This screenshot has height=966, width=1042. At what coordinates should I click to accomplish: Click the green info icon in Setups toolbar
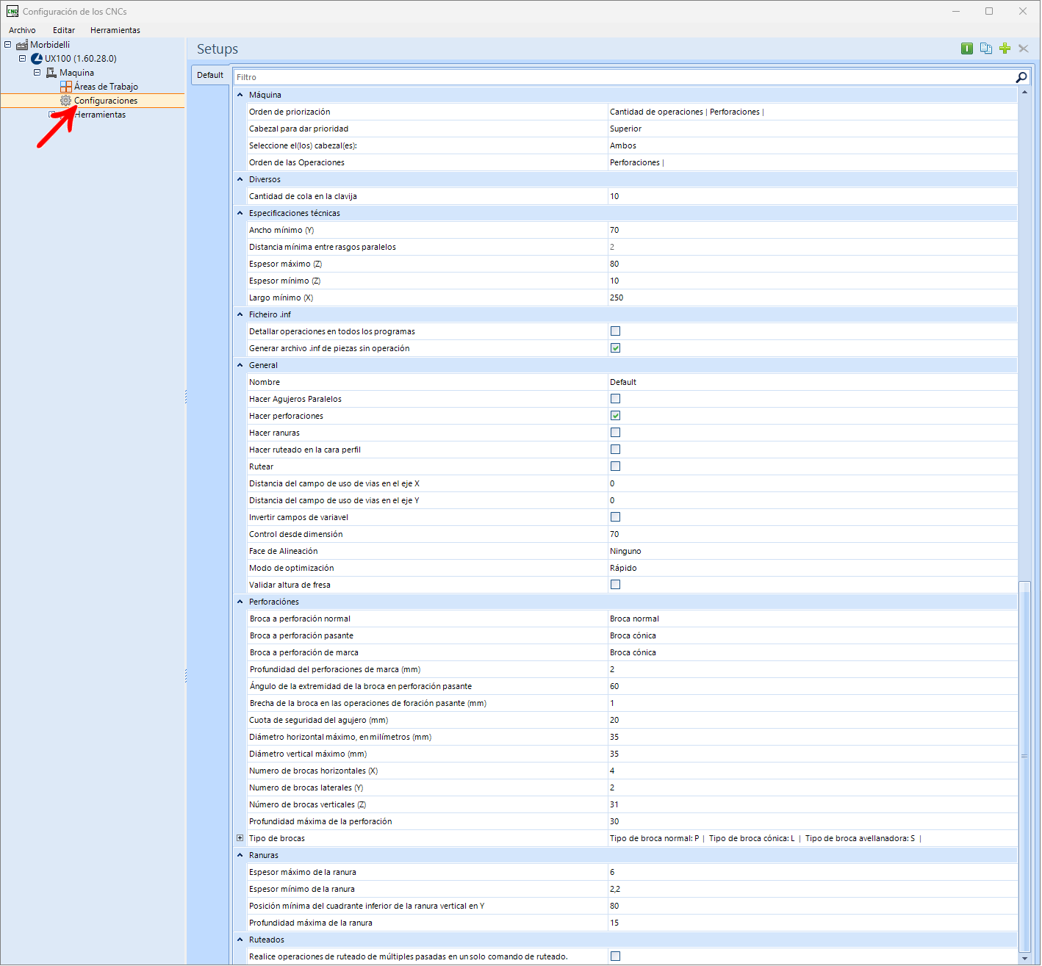point(967,48)
